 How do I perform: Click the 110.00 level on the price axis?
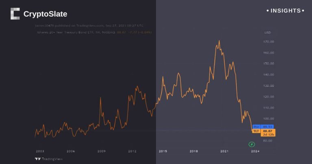coord(269,108)
